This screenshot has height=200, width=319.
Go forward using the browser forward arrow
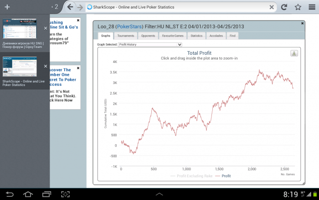80,7
